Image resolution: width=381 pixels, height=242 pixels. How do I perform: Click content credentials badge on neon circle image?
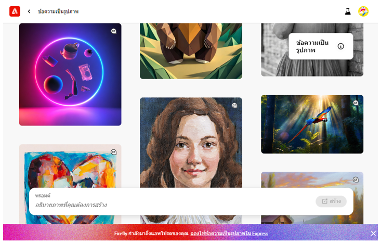(113, 31)
